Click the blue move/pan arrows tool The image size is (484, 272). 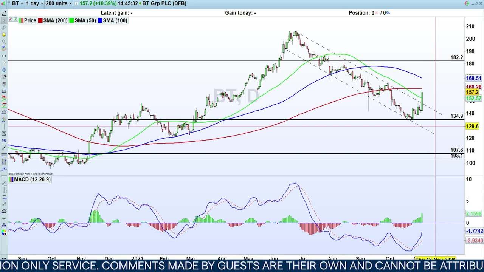click(4, 70)
